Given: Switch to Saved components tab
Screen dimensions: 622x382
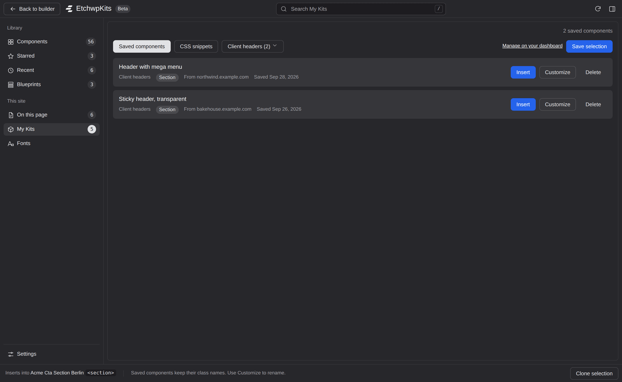Looking at the screenshot, I should [x=142, y=46].
